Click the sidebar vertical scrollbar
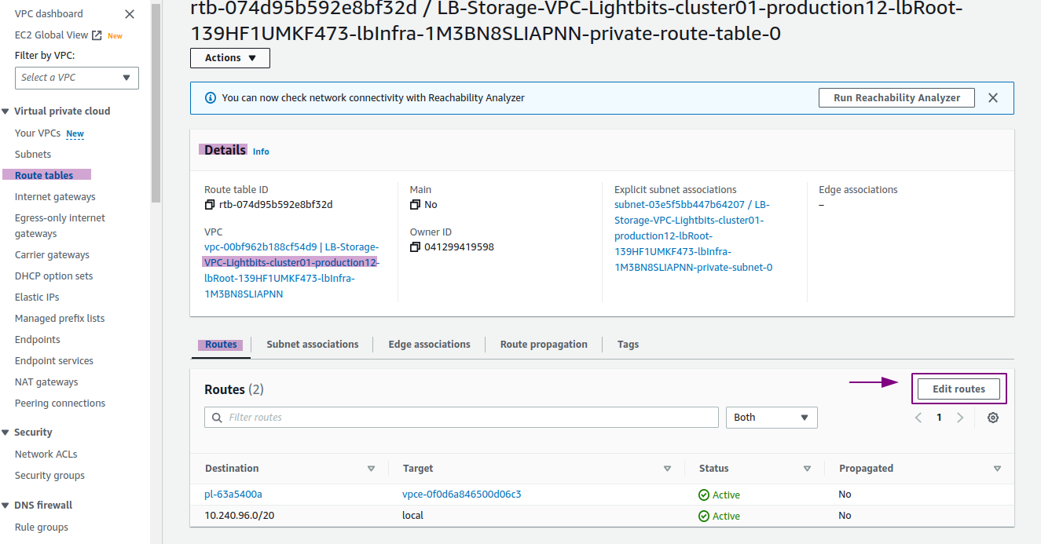This screenshot has height=544, width=1041. tap(156, 102)
